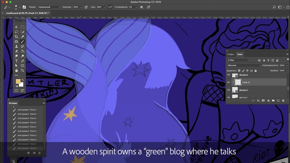Image resolution: width=290 pixels, height=163 pixels.
Task: Select the Path Selection arrow tool
Action: [16, 66]
